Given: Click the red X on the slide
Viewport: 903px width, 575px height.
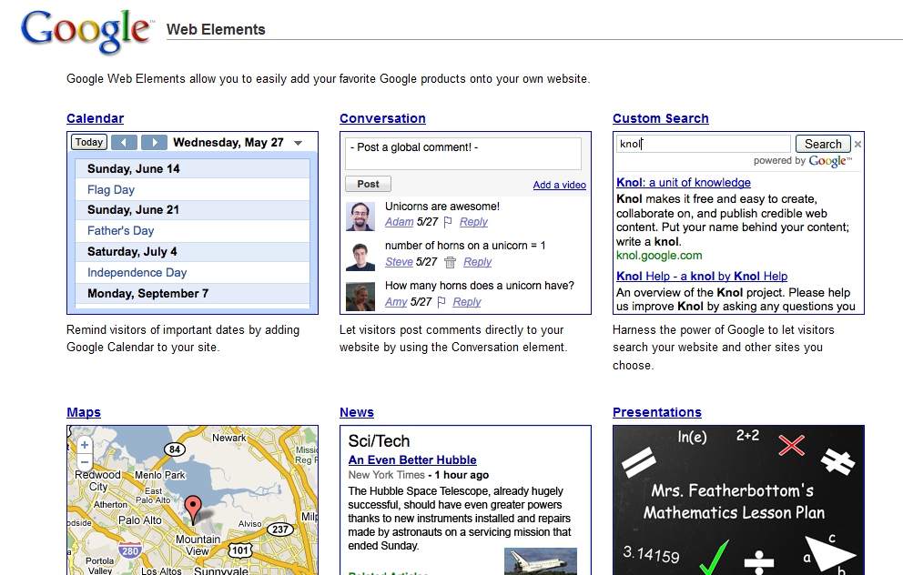Looking at the screenshot, I should point(791,445).
